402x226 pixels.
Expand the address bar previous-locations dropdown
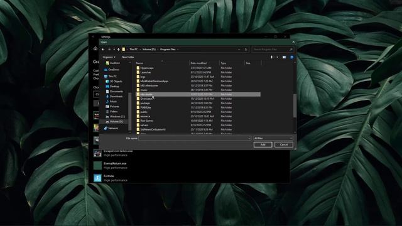(x=239, y=50)
